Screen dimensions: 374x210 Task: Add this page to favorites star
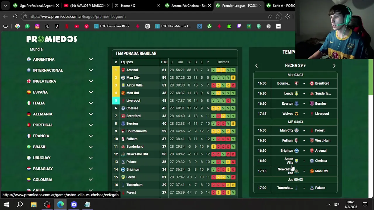278,17
